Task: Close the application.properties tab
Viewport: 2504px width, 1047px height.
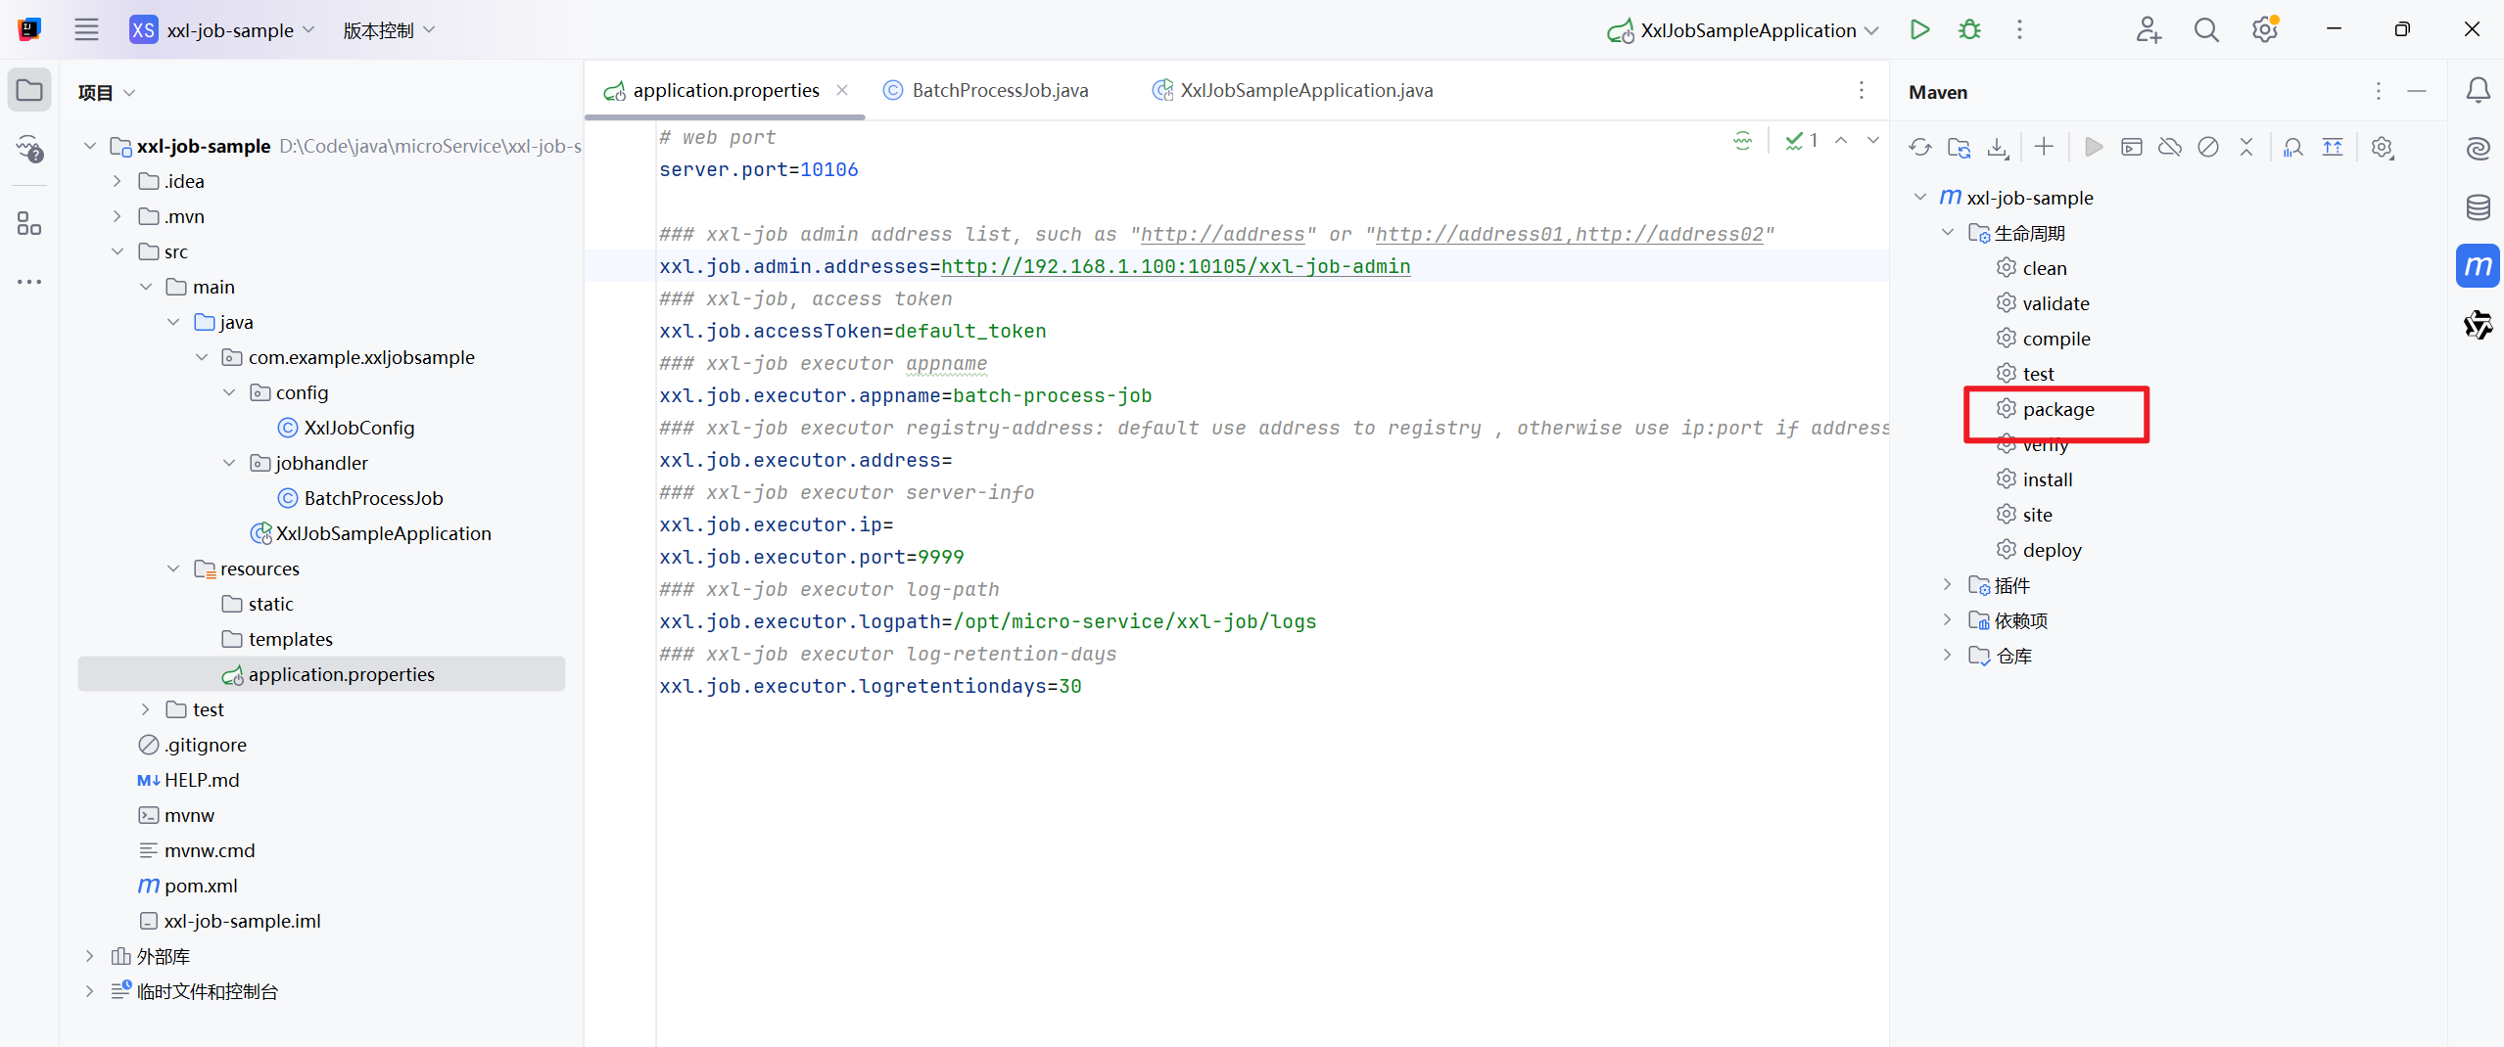Action: click(x=842, y=90)
